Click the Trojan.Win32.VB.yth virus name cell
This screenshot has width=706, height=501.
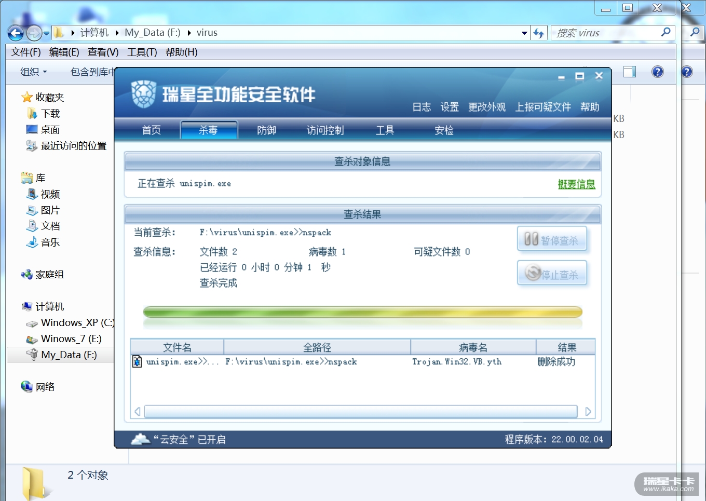point(457,362)
